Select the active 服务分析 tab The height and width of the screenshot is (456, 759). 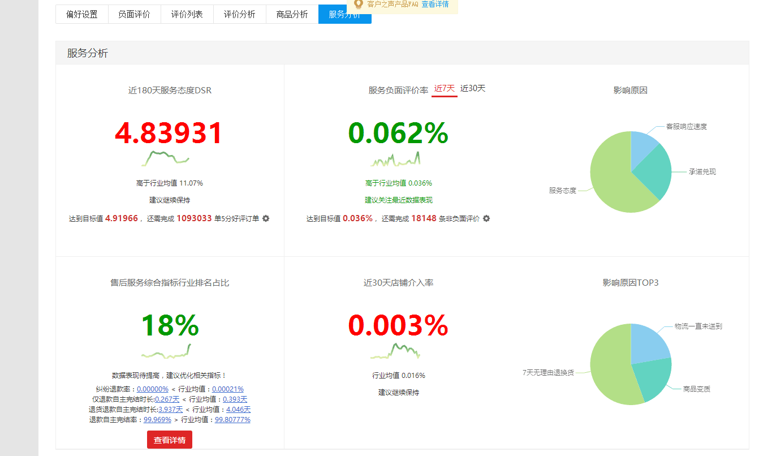pos(345,14)
